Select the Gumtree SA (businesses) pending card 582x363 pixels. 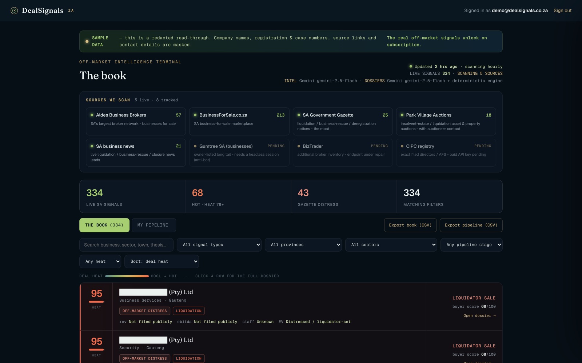(239, 152)
